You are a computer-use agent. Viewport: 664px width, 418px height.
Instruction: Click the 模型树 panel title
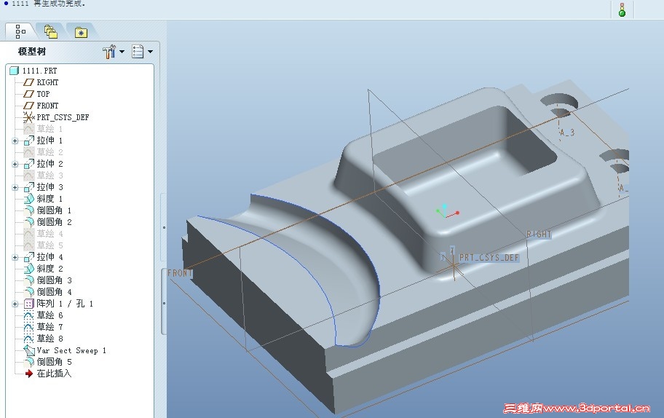pos(32,52)
